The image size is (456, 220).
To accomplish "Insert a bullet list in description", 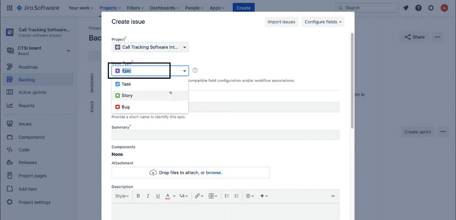I will tap(228, 196).
